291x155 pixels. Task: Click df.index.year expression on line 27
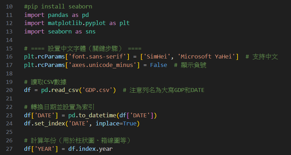(90, 149)
